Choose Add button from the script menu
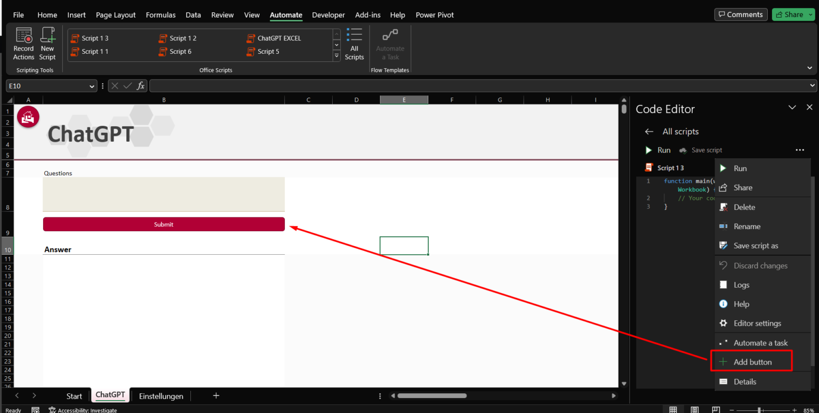Viewport: 819px width, 413px height. [x=753, y=361]
